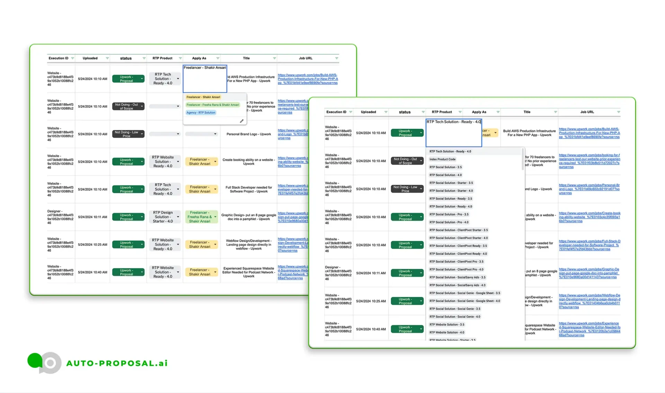The width and height of the screenshot is (665, 393).
Task: Click the Job URL filter icon in right sheet
Action: 618,112
